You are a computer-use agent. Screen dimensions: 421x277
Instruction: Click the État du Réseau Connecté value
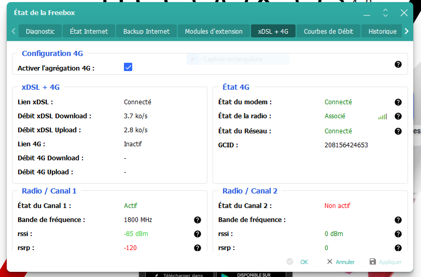pyautogui.click(x=338, y=131)
